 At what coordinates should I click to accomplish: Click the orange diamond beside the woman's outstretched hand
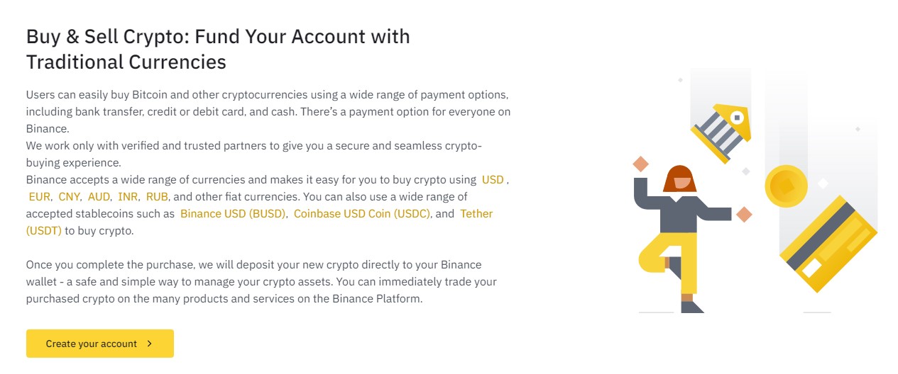744,214
